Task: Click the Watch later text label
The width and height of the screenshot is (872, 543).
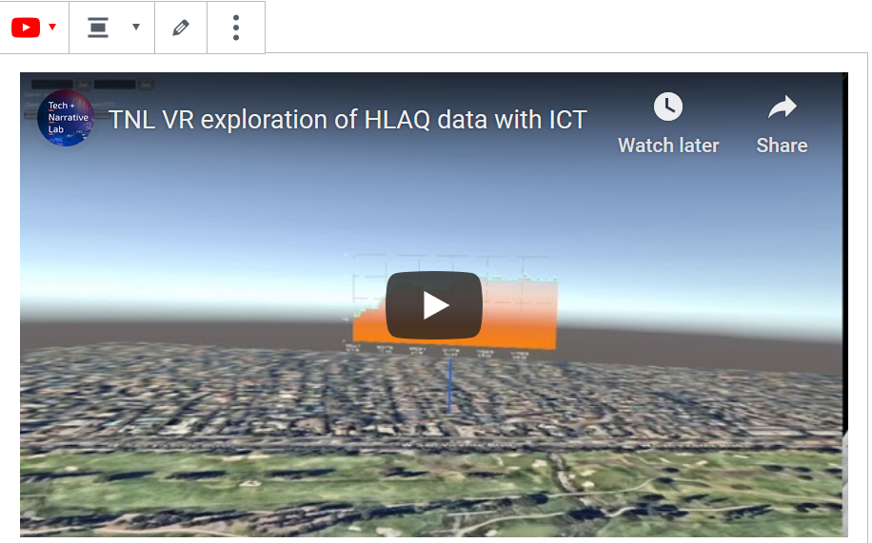Action: coord(668,145)
